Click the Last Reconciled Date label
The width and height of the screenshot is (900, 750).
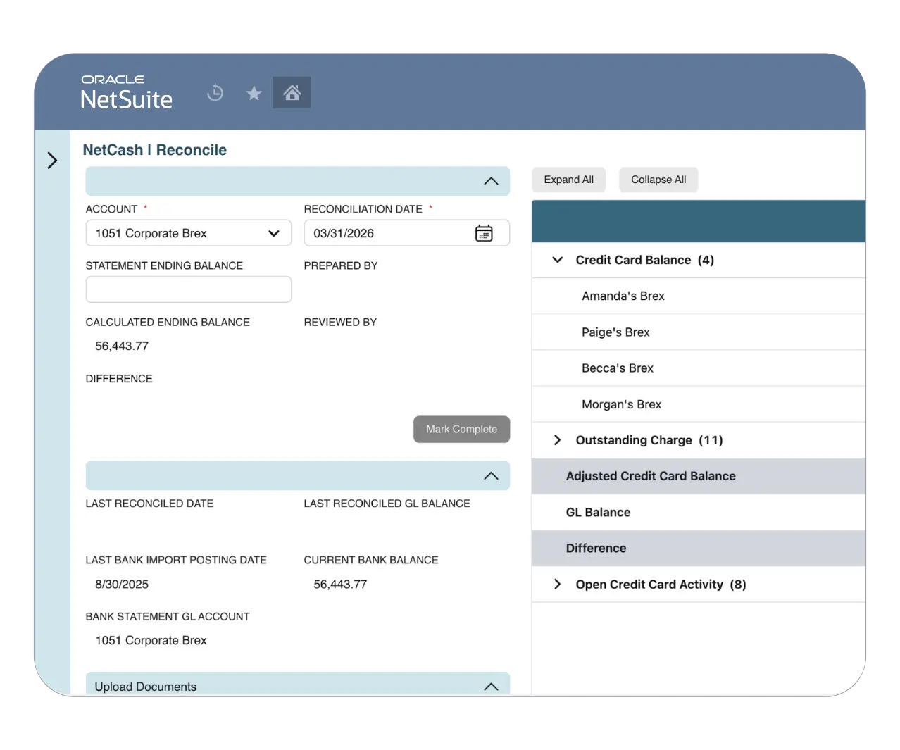(149, 504)
